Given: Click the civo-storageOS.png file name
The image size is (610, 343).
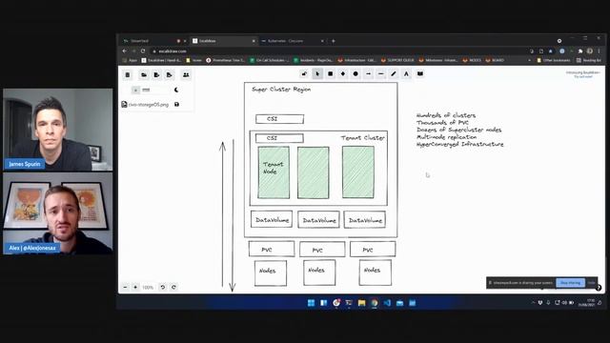Looking at the screenshot, I should pyautogui.click(x=149, y=105).
